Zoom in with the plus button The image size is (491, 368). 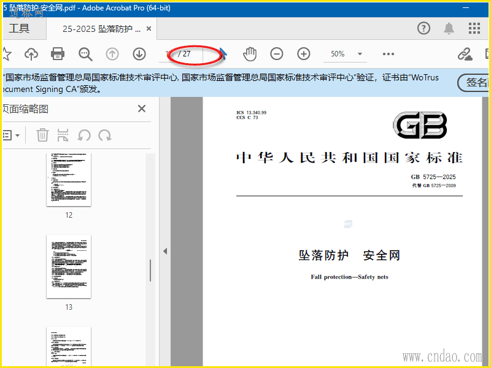click(303, 54)
